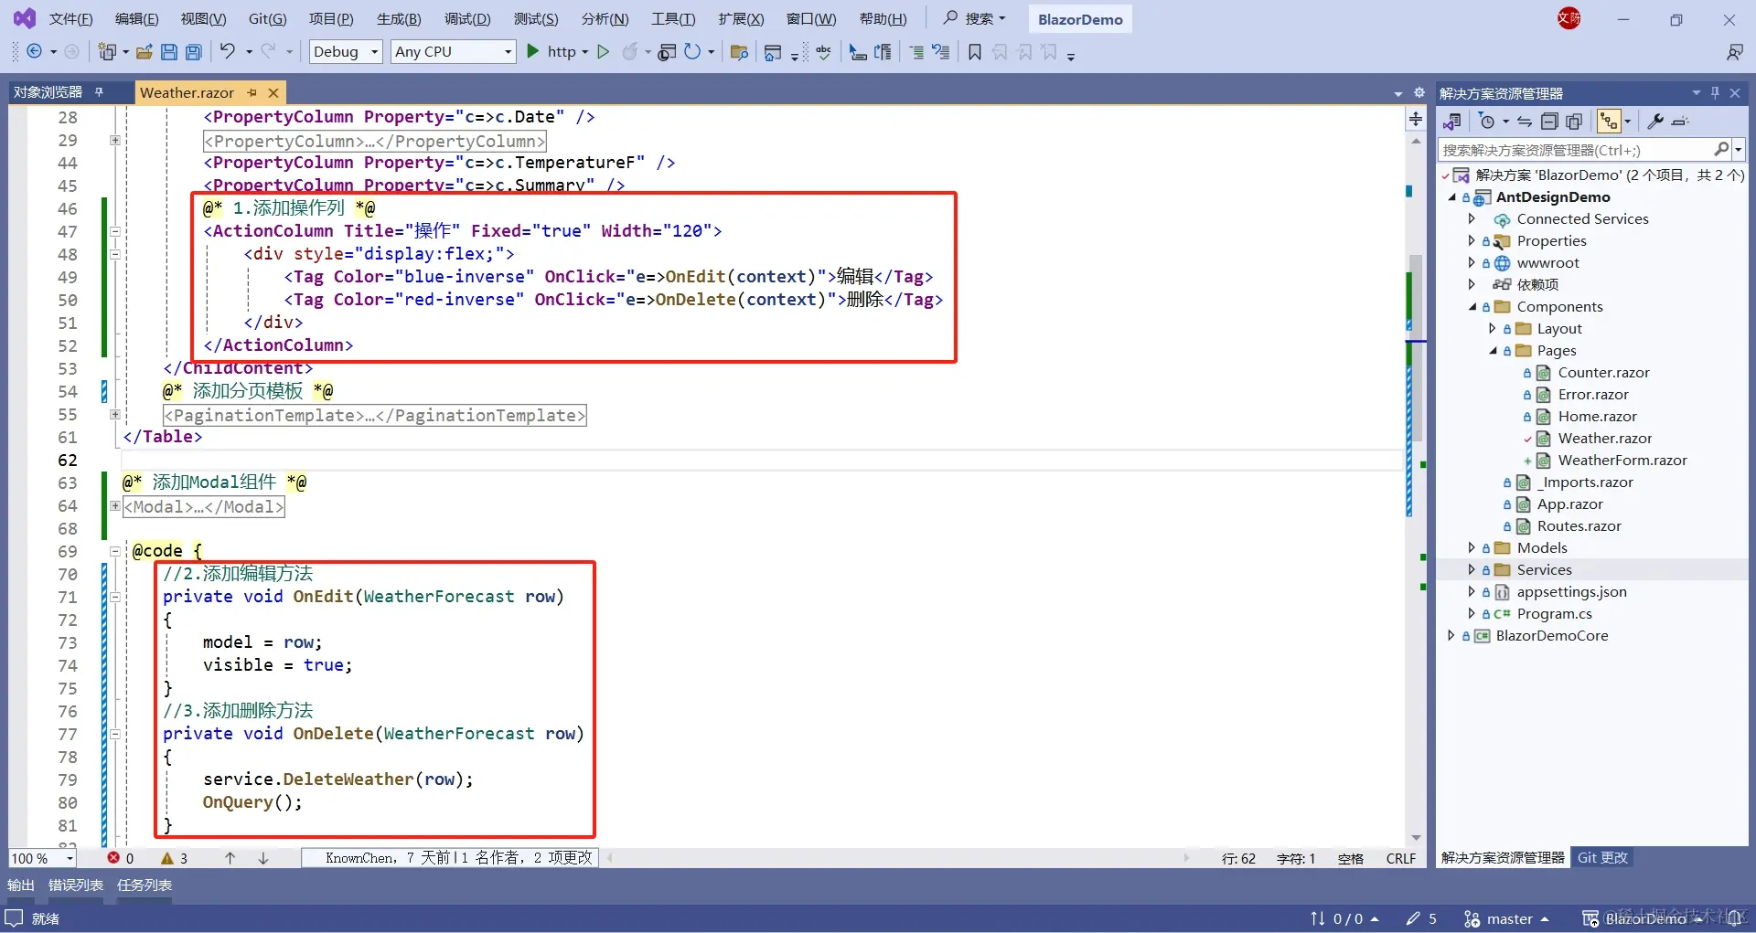The width and height of the screenshot is (1756, 933).
Task: Toggle file nesting view in Solution Explorer
Action: coord(1609,122)
